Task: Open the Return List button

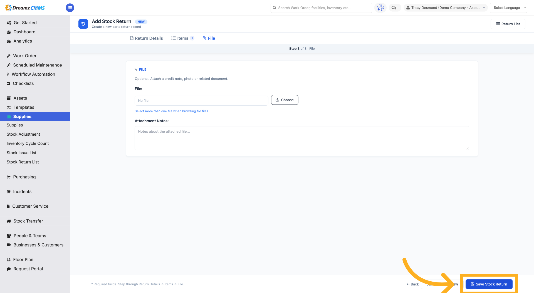Action: 508,24
